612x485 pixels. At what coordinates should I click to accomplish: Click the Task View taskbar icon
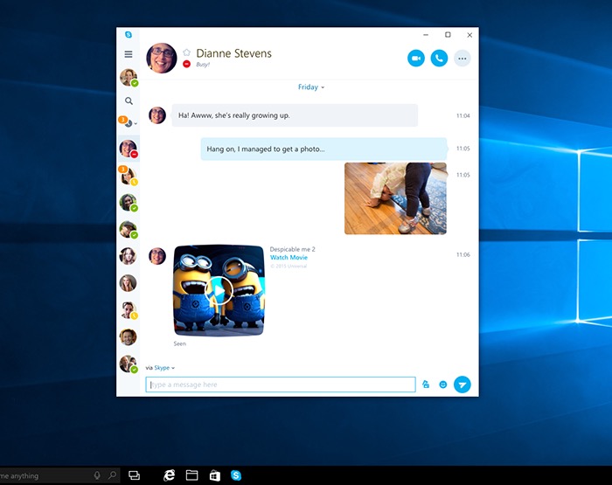coord(135,475)
